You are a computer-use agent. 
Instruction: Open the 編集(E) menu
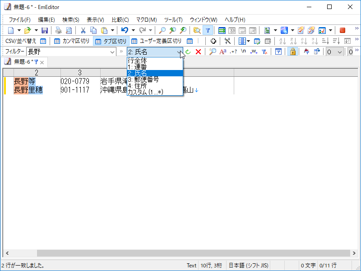46,20
